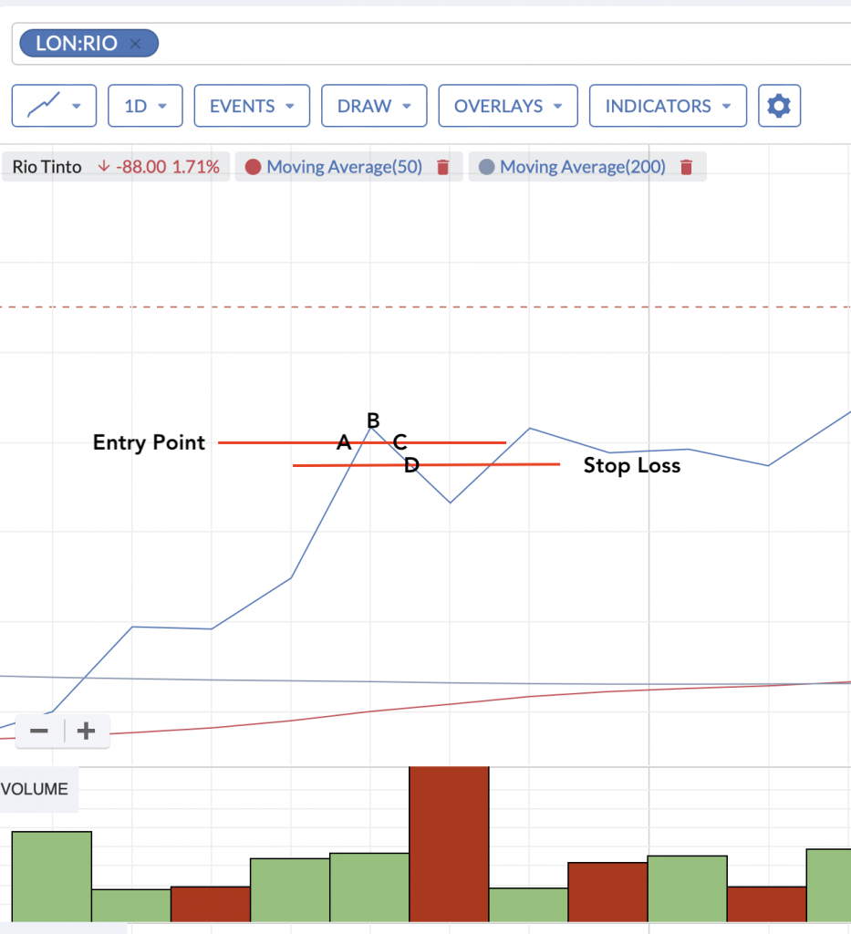Click the VOLUME panel label

(36, 789)
